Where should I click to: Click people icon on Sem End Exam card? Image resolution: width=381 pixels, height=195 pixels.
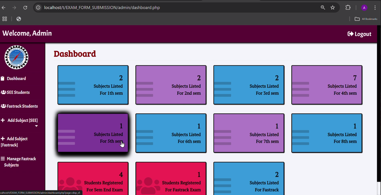pos(70,186)
